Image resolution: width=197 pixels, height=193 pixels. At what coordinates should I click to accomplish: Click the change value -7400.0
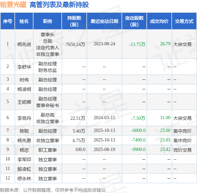click(138, 140)
